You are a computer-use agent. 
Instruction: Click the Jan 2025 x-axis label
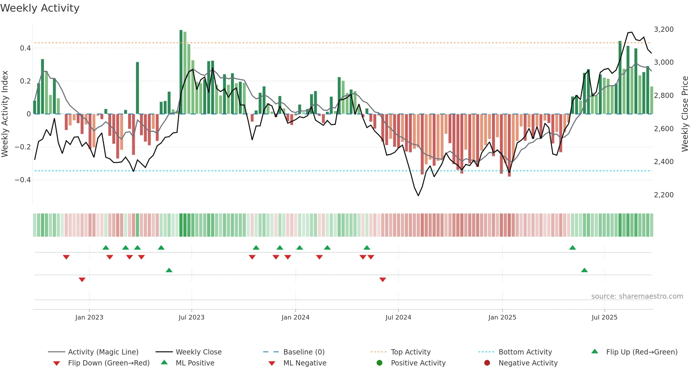[x=502, y=317]
